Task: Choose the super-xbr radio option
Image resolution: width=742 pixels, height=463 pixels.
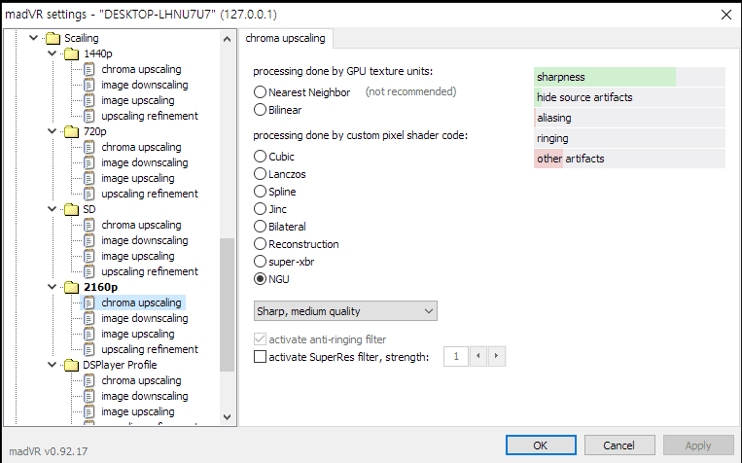Action: 260,262
